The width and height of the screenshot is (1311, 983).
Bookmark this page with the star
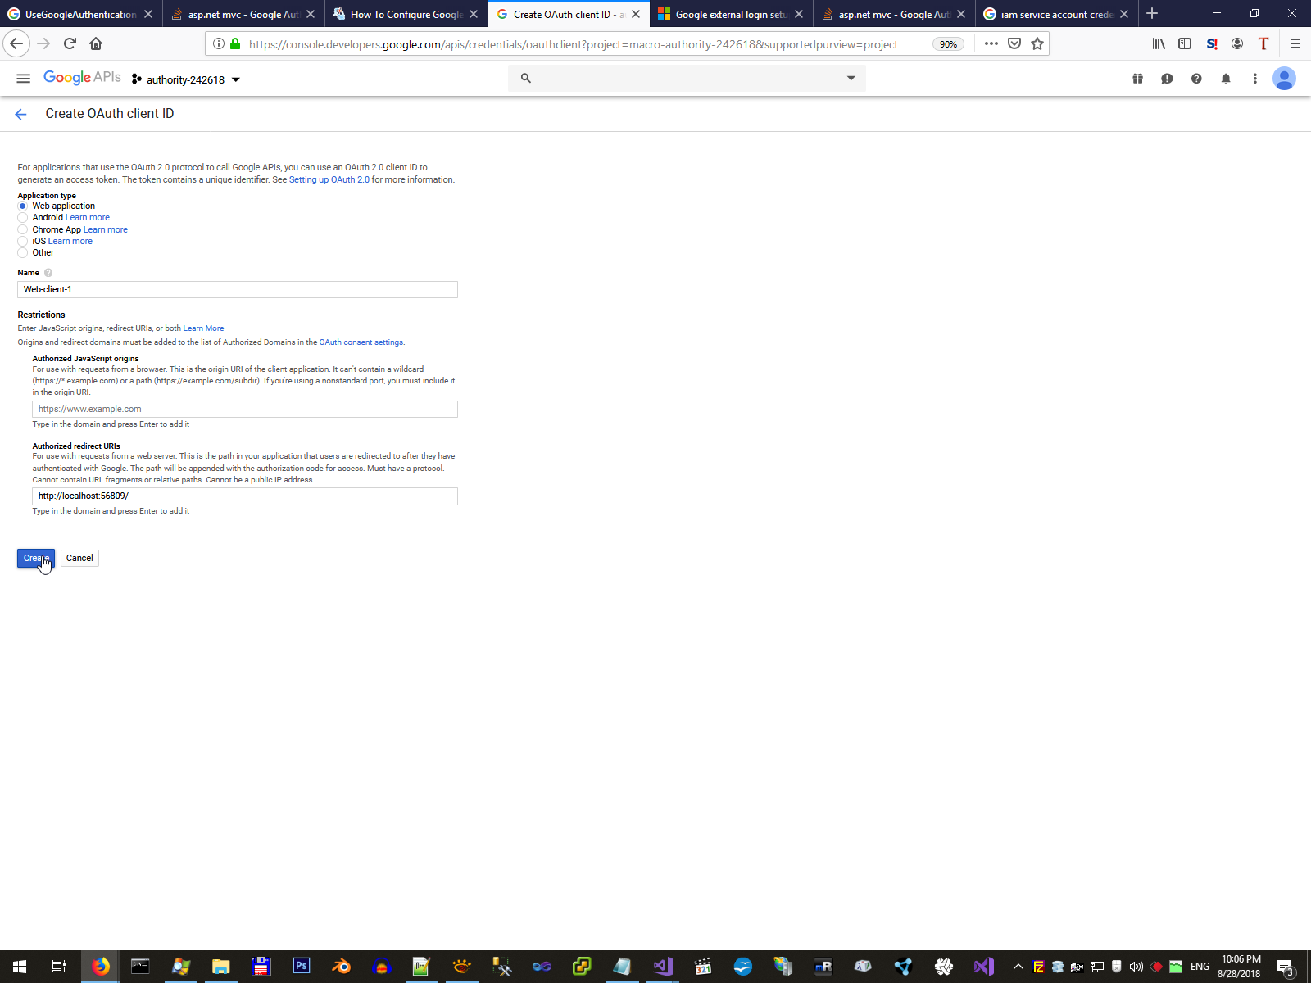click(1037, 43)
